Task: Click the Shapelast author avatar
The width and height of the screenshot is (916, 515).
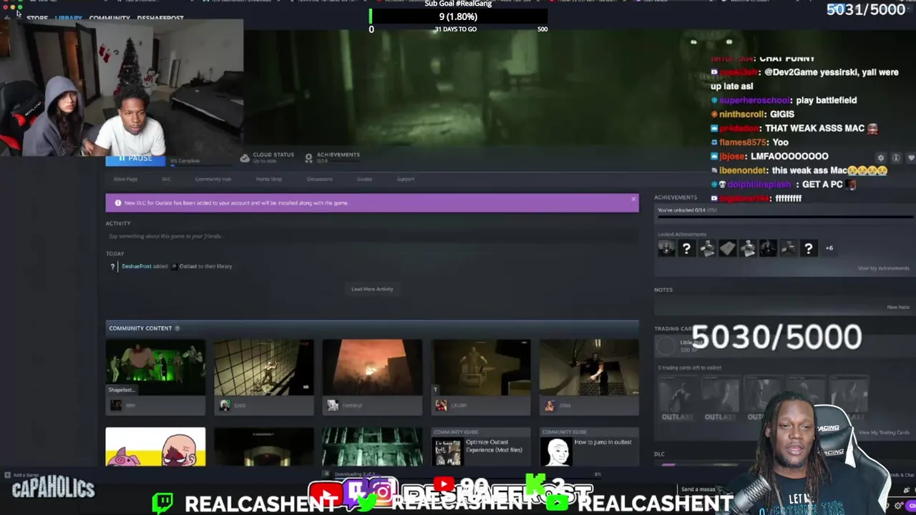Action: (x=116, y=406)
